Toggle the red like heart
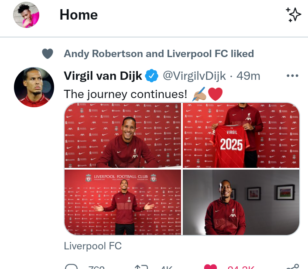308x269 pixels. [210, 267]
